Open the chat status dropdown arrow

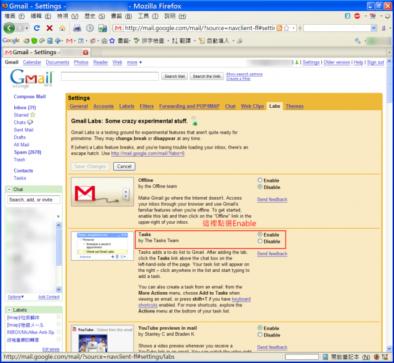[x=58, y=216]
